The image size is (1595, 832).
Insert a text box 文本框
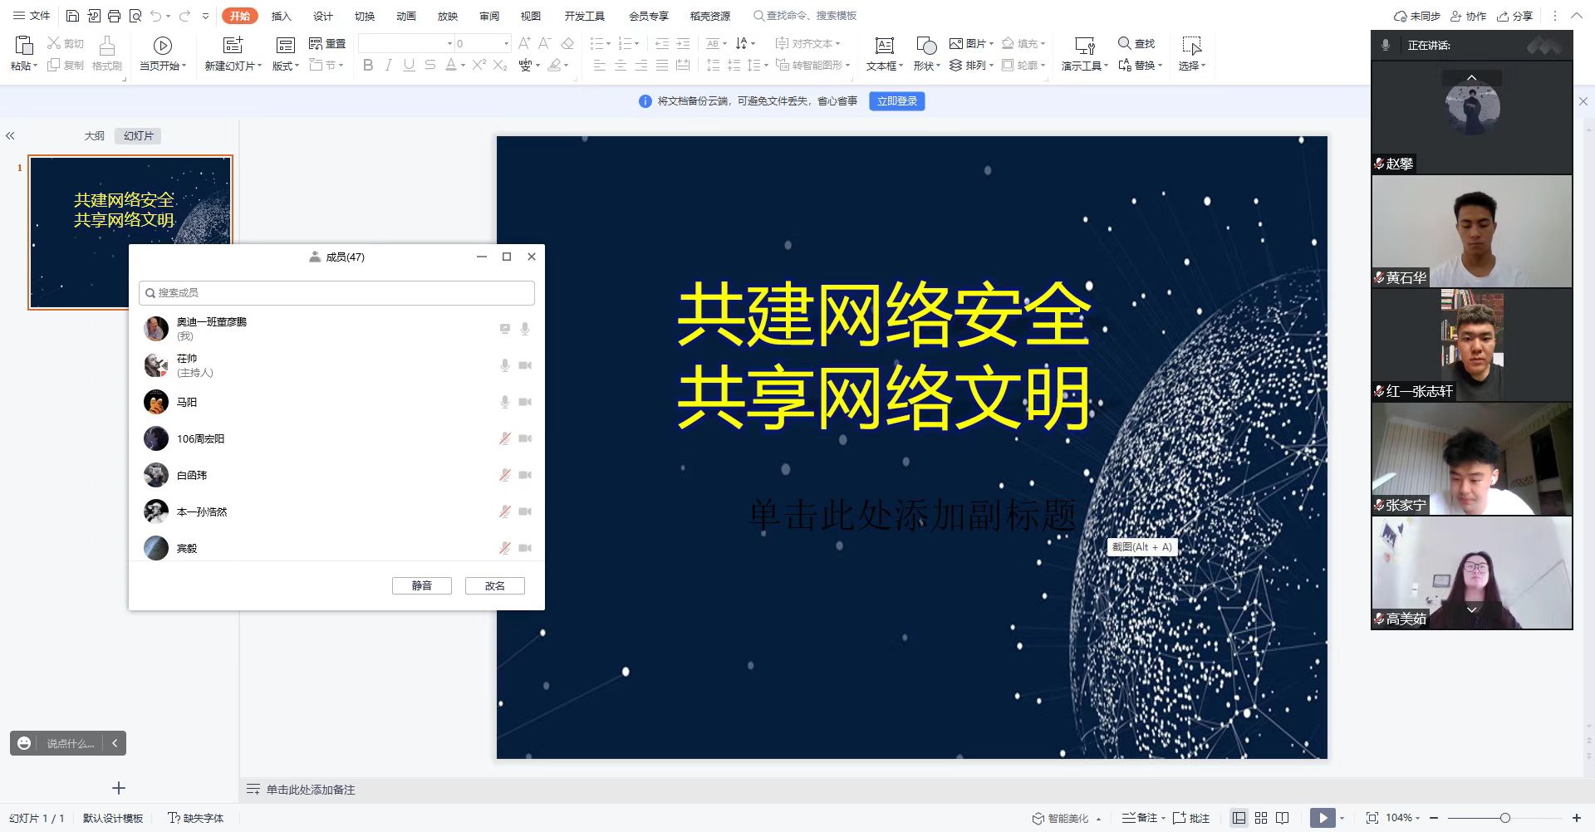point(885,54)
